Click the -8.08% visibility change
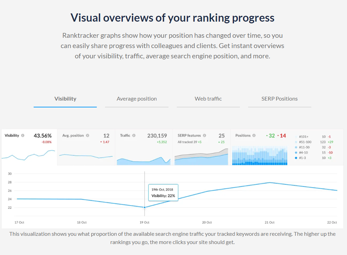This screenshot has width=347, height=255. [x=46, y=142]
